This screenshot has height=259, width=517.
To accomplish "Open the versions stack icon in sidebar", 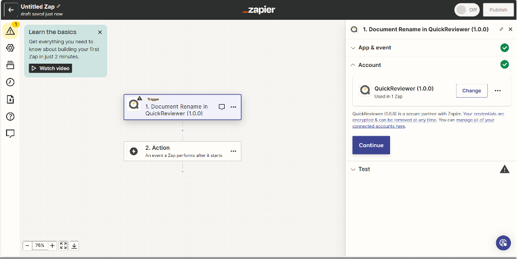I will click(x=10, y=65).
